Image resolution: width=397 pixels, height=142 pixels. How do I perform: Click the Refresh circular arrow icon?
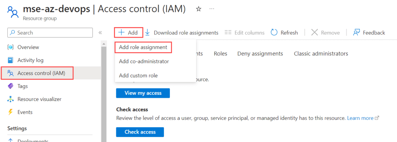tap(274, 33)
